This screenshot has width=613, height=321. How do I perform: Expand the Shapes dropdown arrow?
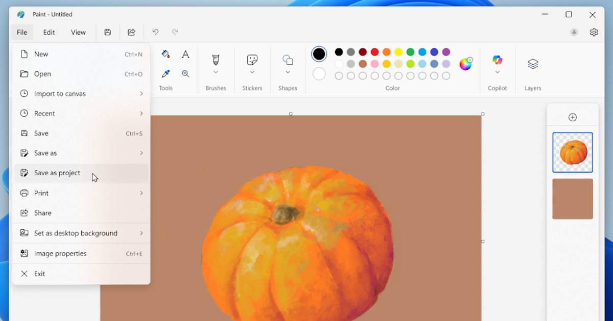288,73
